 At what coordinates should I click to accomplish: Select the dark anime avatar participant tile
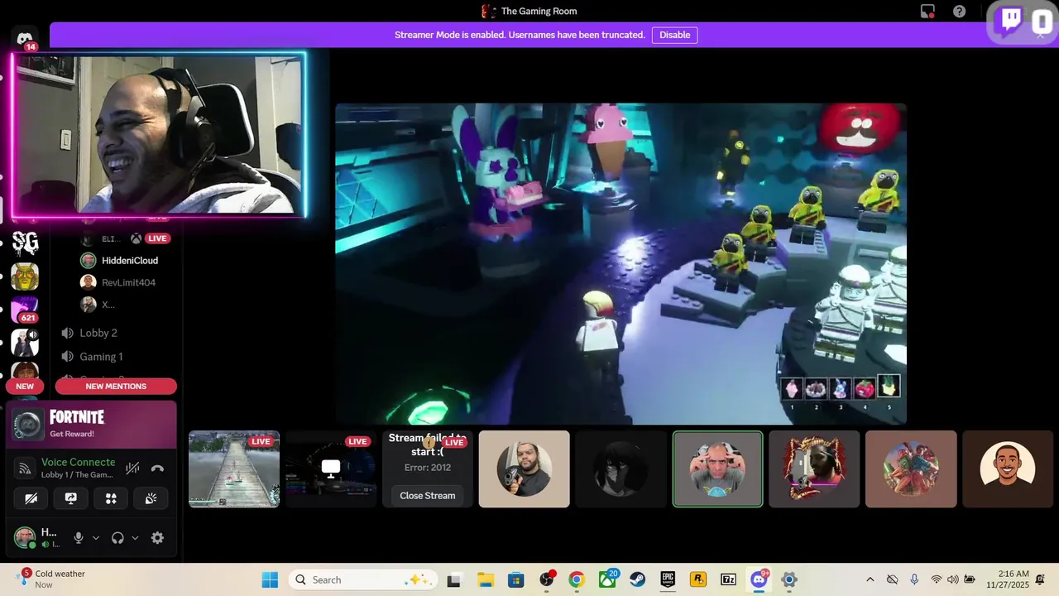coord(621,469)
